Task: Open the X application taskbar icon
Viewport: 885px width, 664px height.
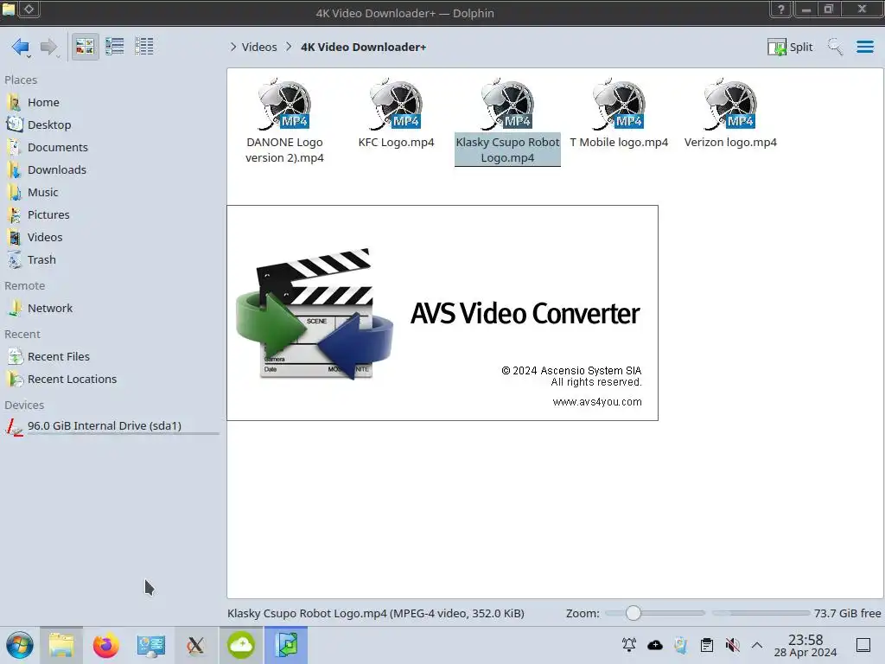Action: click(196, 645)
